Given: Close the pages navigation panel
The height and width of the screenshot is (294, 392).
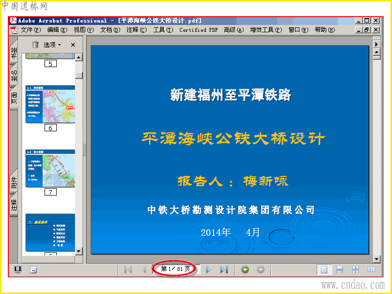Looking at the screenshot, I should point(73,45).
